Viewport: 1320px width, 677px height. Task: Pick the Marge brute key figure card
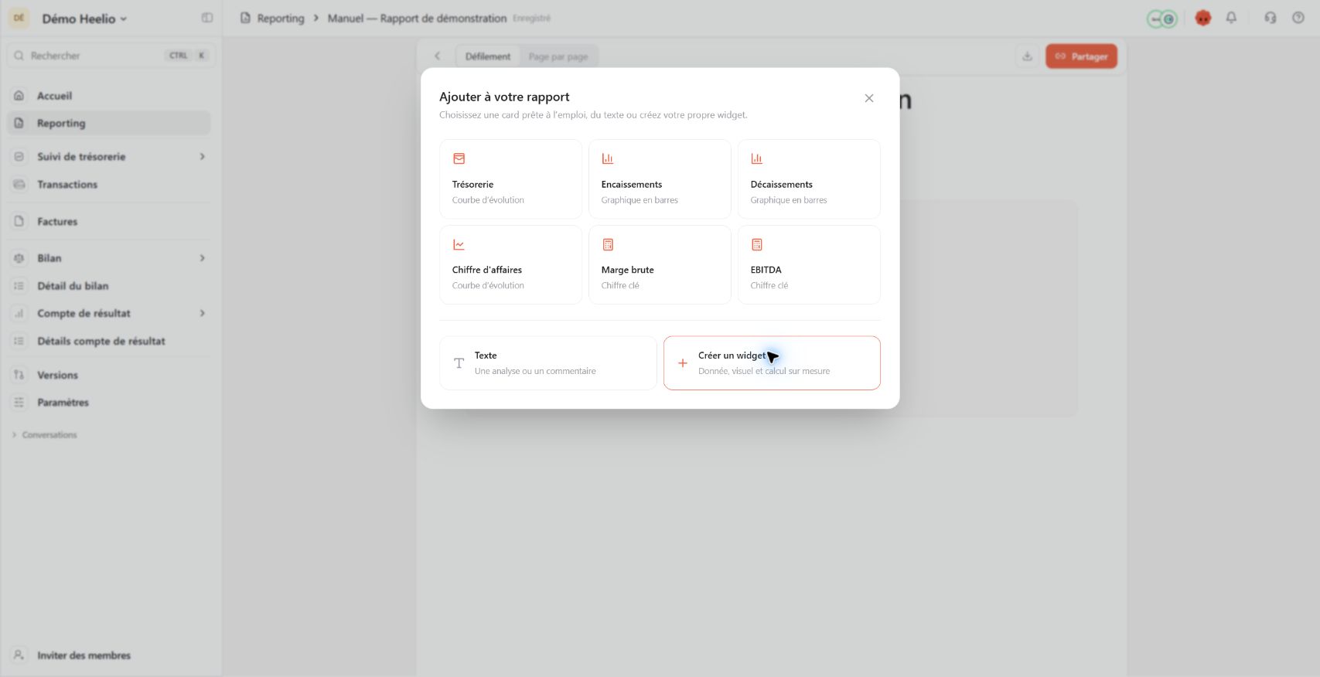[x=660, y=264]
